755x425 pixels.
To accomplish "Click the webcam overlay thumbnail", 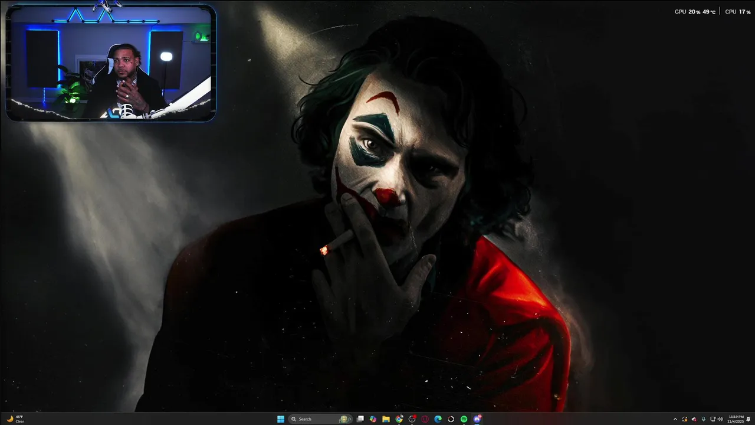I will pos(111,63).
